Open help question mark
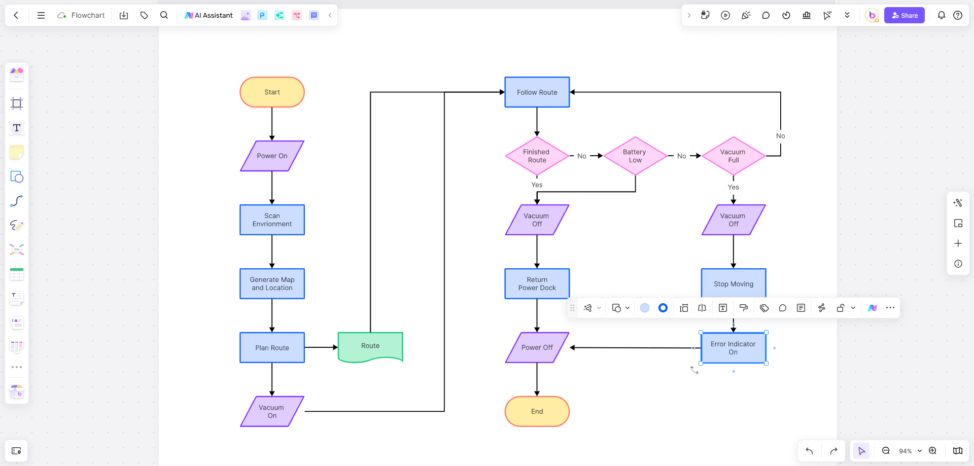Screen dimensions: 974x466 coord(958,15)
